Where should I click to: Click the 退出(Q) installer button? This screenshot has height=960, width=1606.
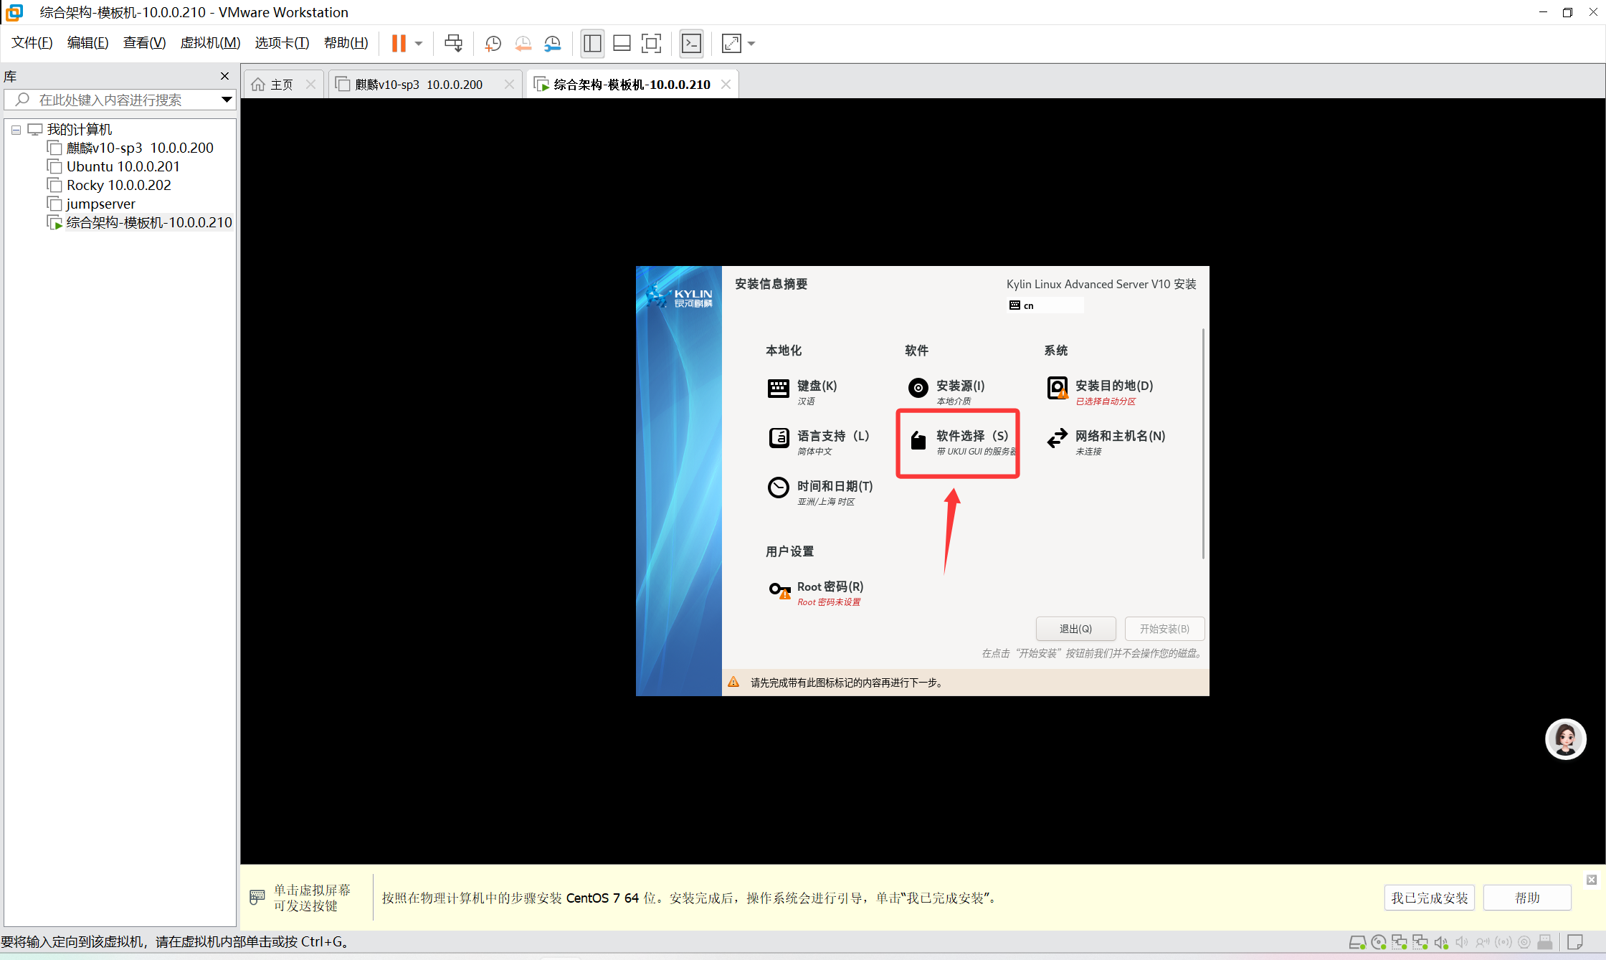tap(1075, 629)
